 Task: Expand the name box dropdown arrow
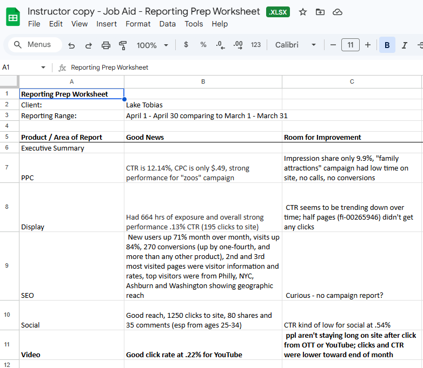click(x=43, y=67)
